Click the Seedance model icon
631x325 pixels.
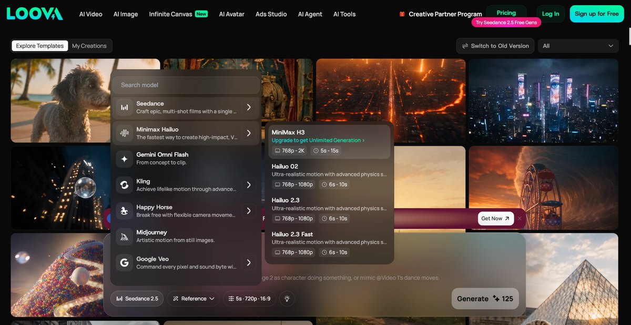point(125,107)
